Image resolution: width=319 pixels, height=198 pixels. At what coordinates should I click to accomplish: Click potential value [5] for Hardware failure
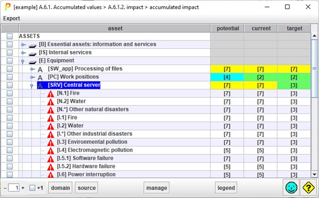227,167
